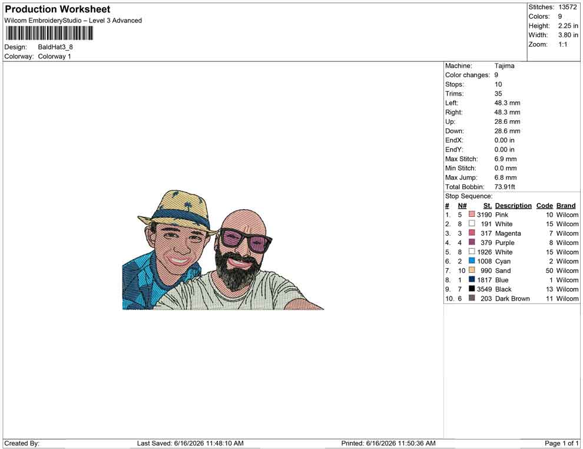Click the Dark Brown description text
Viewport: 583px width, 449px height.
(x=512, y=298)
